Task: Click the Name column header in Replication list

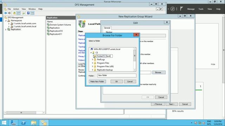Action: (x=50, y=22)
